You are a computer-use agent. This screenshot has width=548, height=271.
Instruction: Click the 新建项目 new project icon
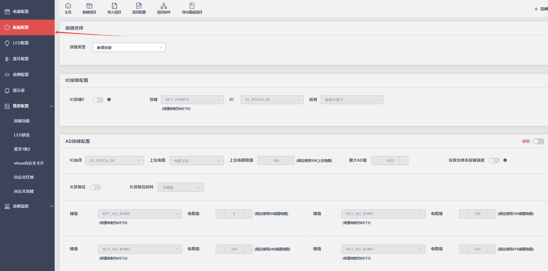[89, 6]
